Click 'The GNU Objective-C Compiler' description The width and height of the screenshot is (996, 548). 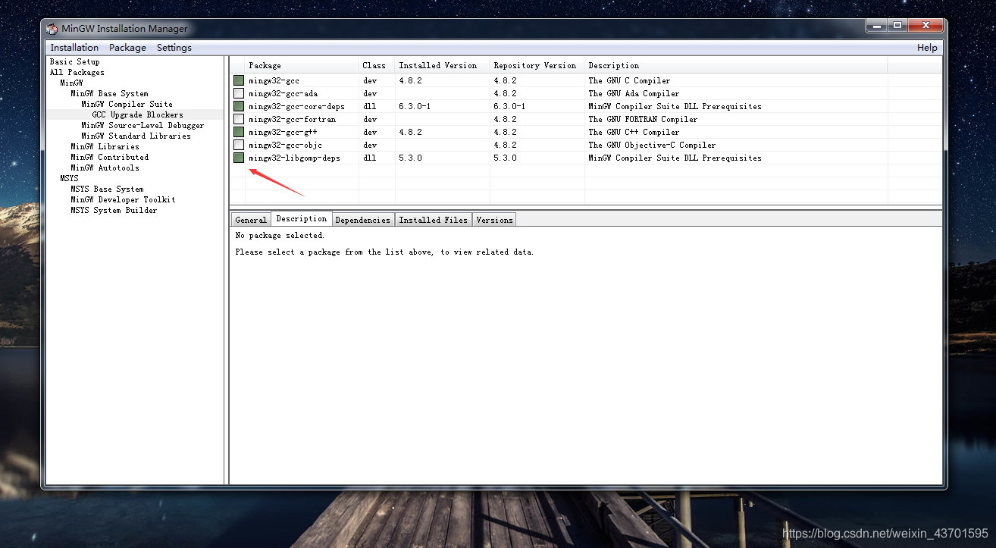click(x=652, y=145)
